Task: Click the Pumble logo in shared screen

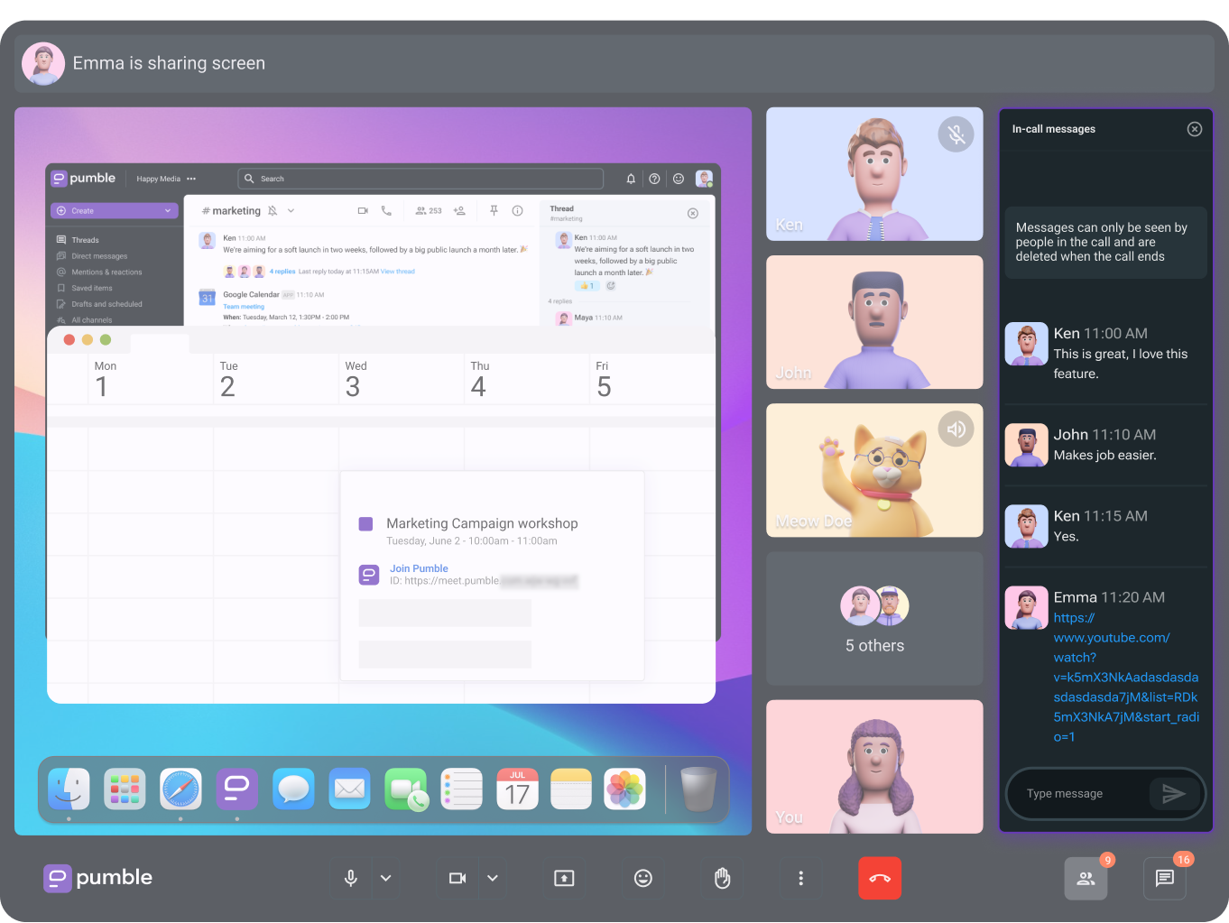Action: [84, 178]
